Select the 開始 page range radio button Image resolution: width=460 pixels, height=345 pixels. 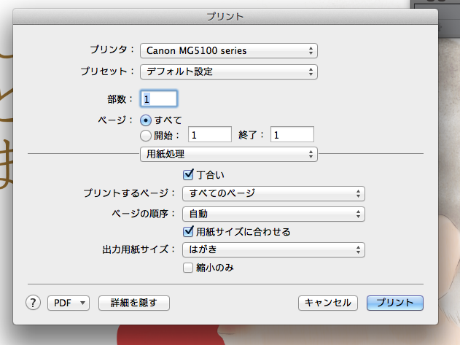tap(146, 135)
